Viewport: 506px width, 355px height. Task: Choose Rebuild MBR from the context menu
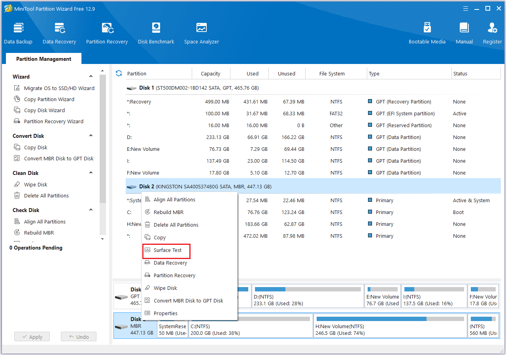189,212
